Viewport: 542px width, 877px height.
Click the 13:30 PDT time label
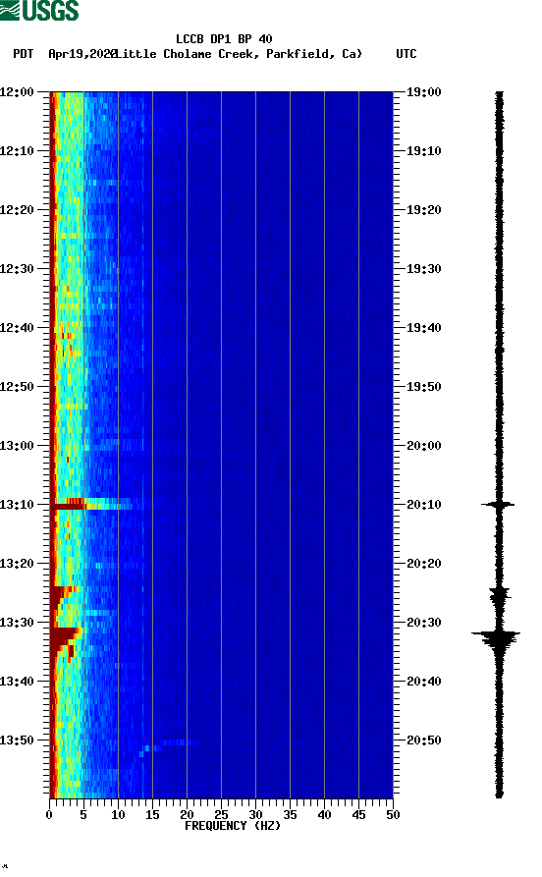click(x=17, y=623)
